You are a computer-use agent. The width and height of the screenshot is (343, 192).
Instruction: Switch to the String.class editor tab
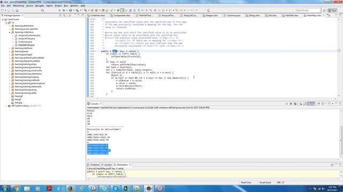(x=254, y=15)
